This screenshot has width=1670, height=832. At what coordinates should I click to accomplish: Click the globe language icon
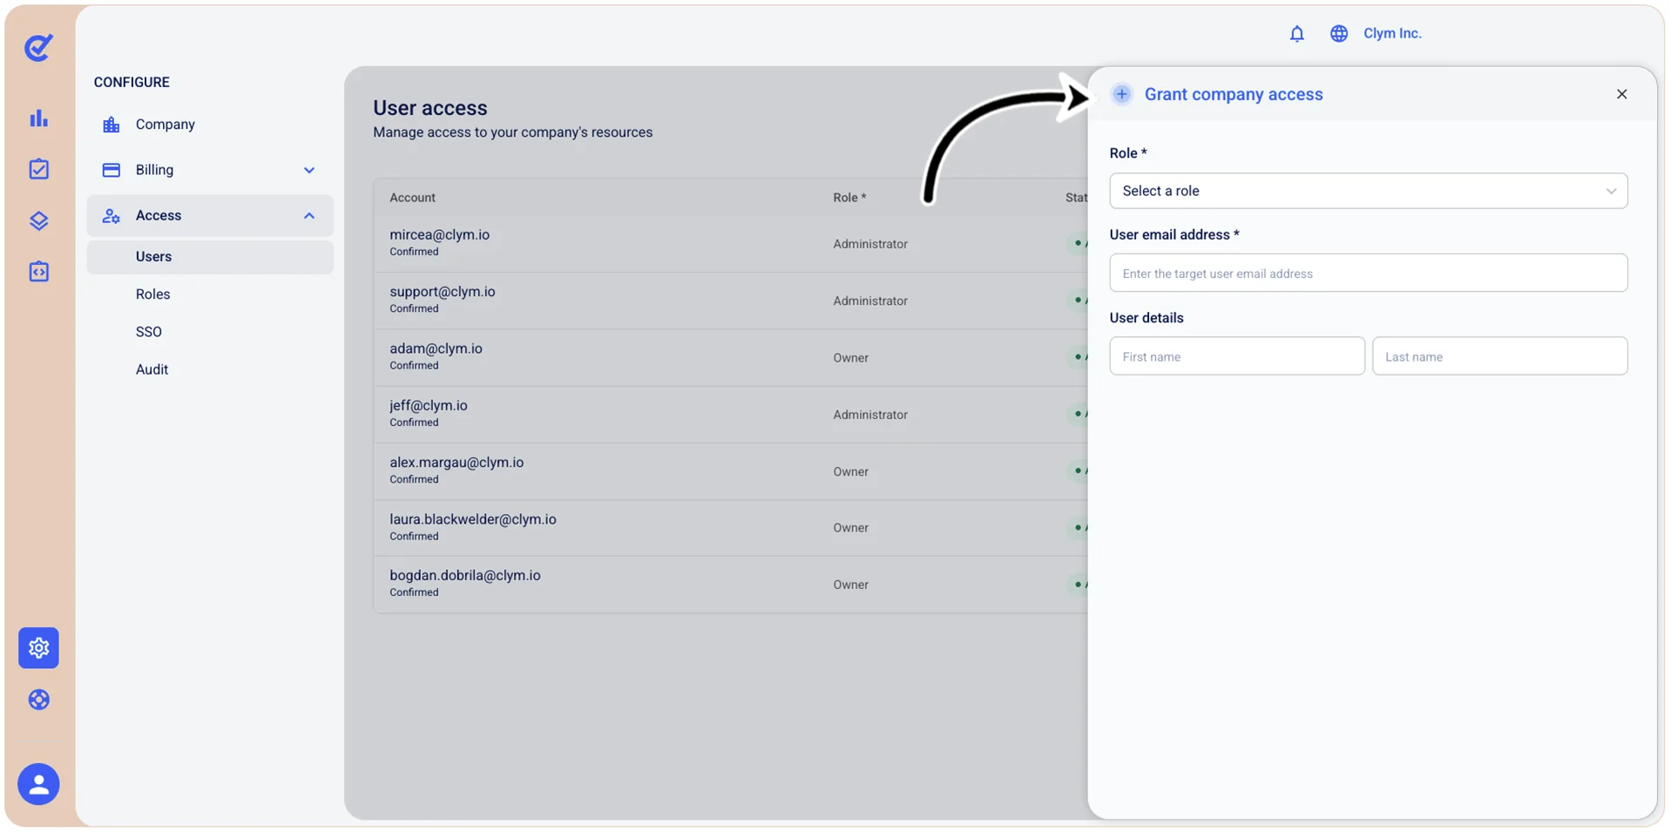click(x=1338, y=33)
